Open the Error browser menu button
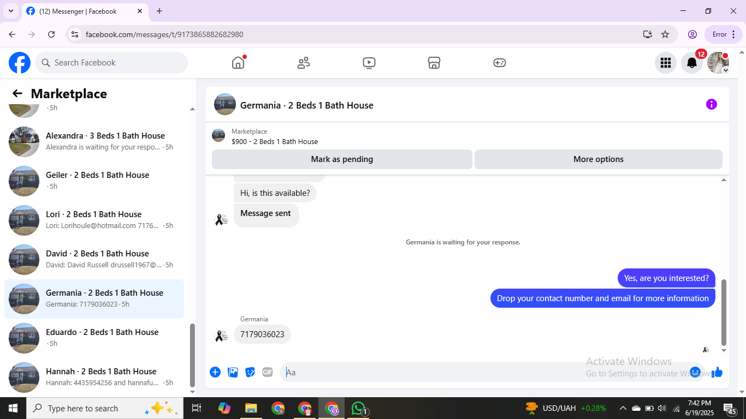This screenshot has height=419, width=746. (724, 34)
